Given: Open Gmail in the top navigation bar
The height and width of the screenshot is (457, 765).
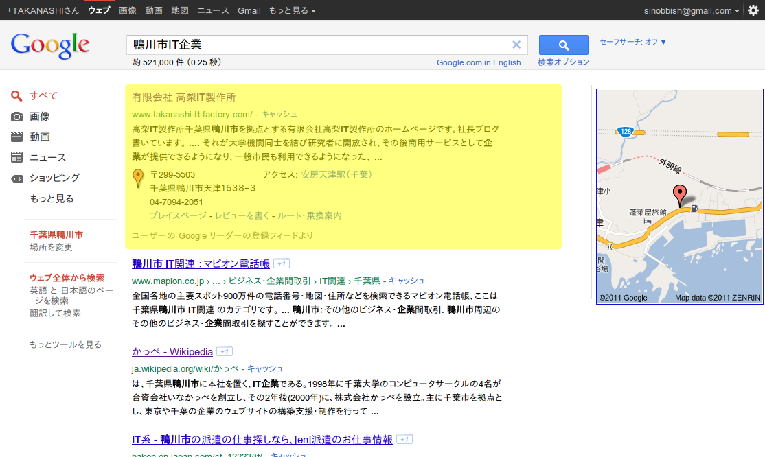Looking at the screenshot, I should (249, 11).
